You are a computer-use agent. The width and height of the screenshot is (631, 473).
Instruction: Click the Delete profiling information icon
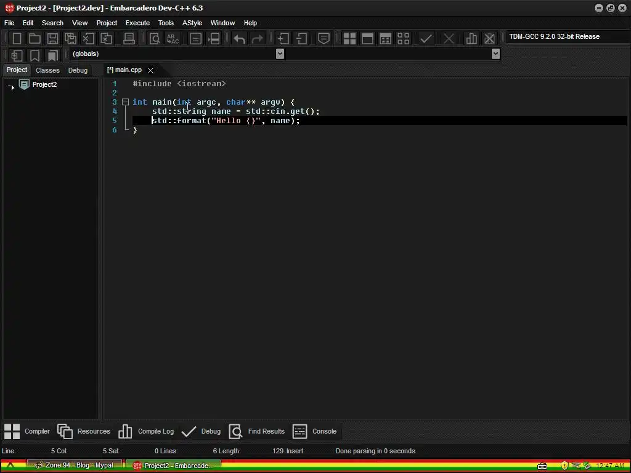[489, 39]
